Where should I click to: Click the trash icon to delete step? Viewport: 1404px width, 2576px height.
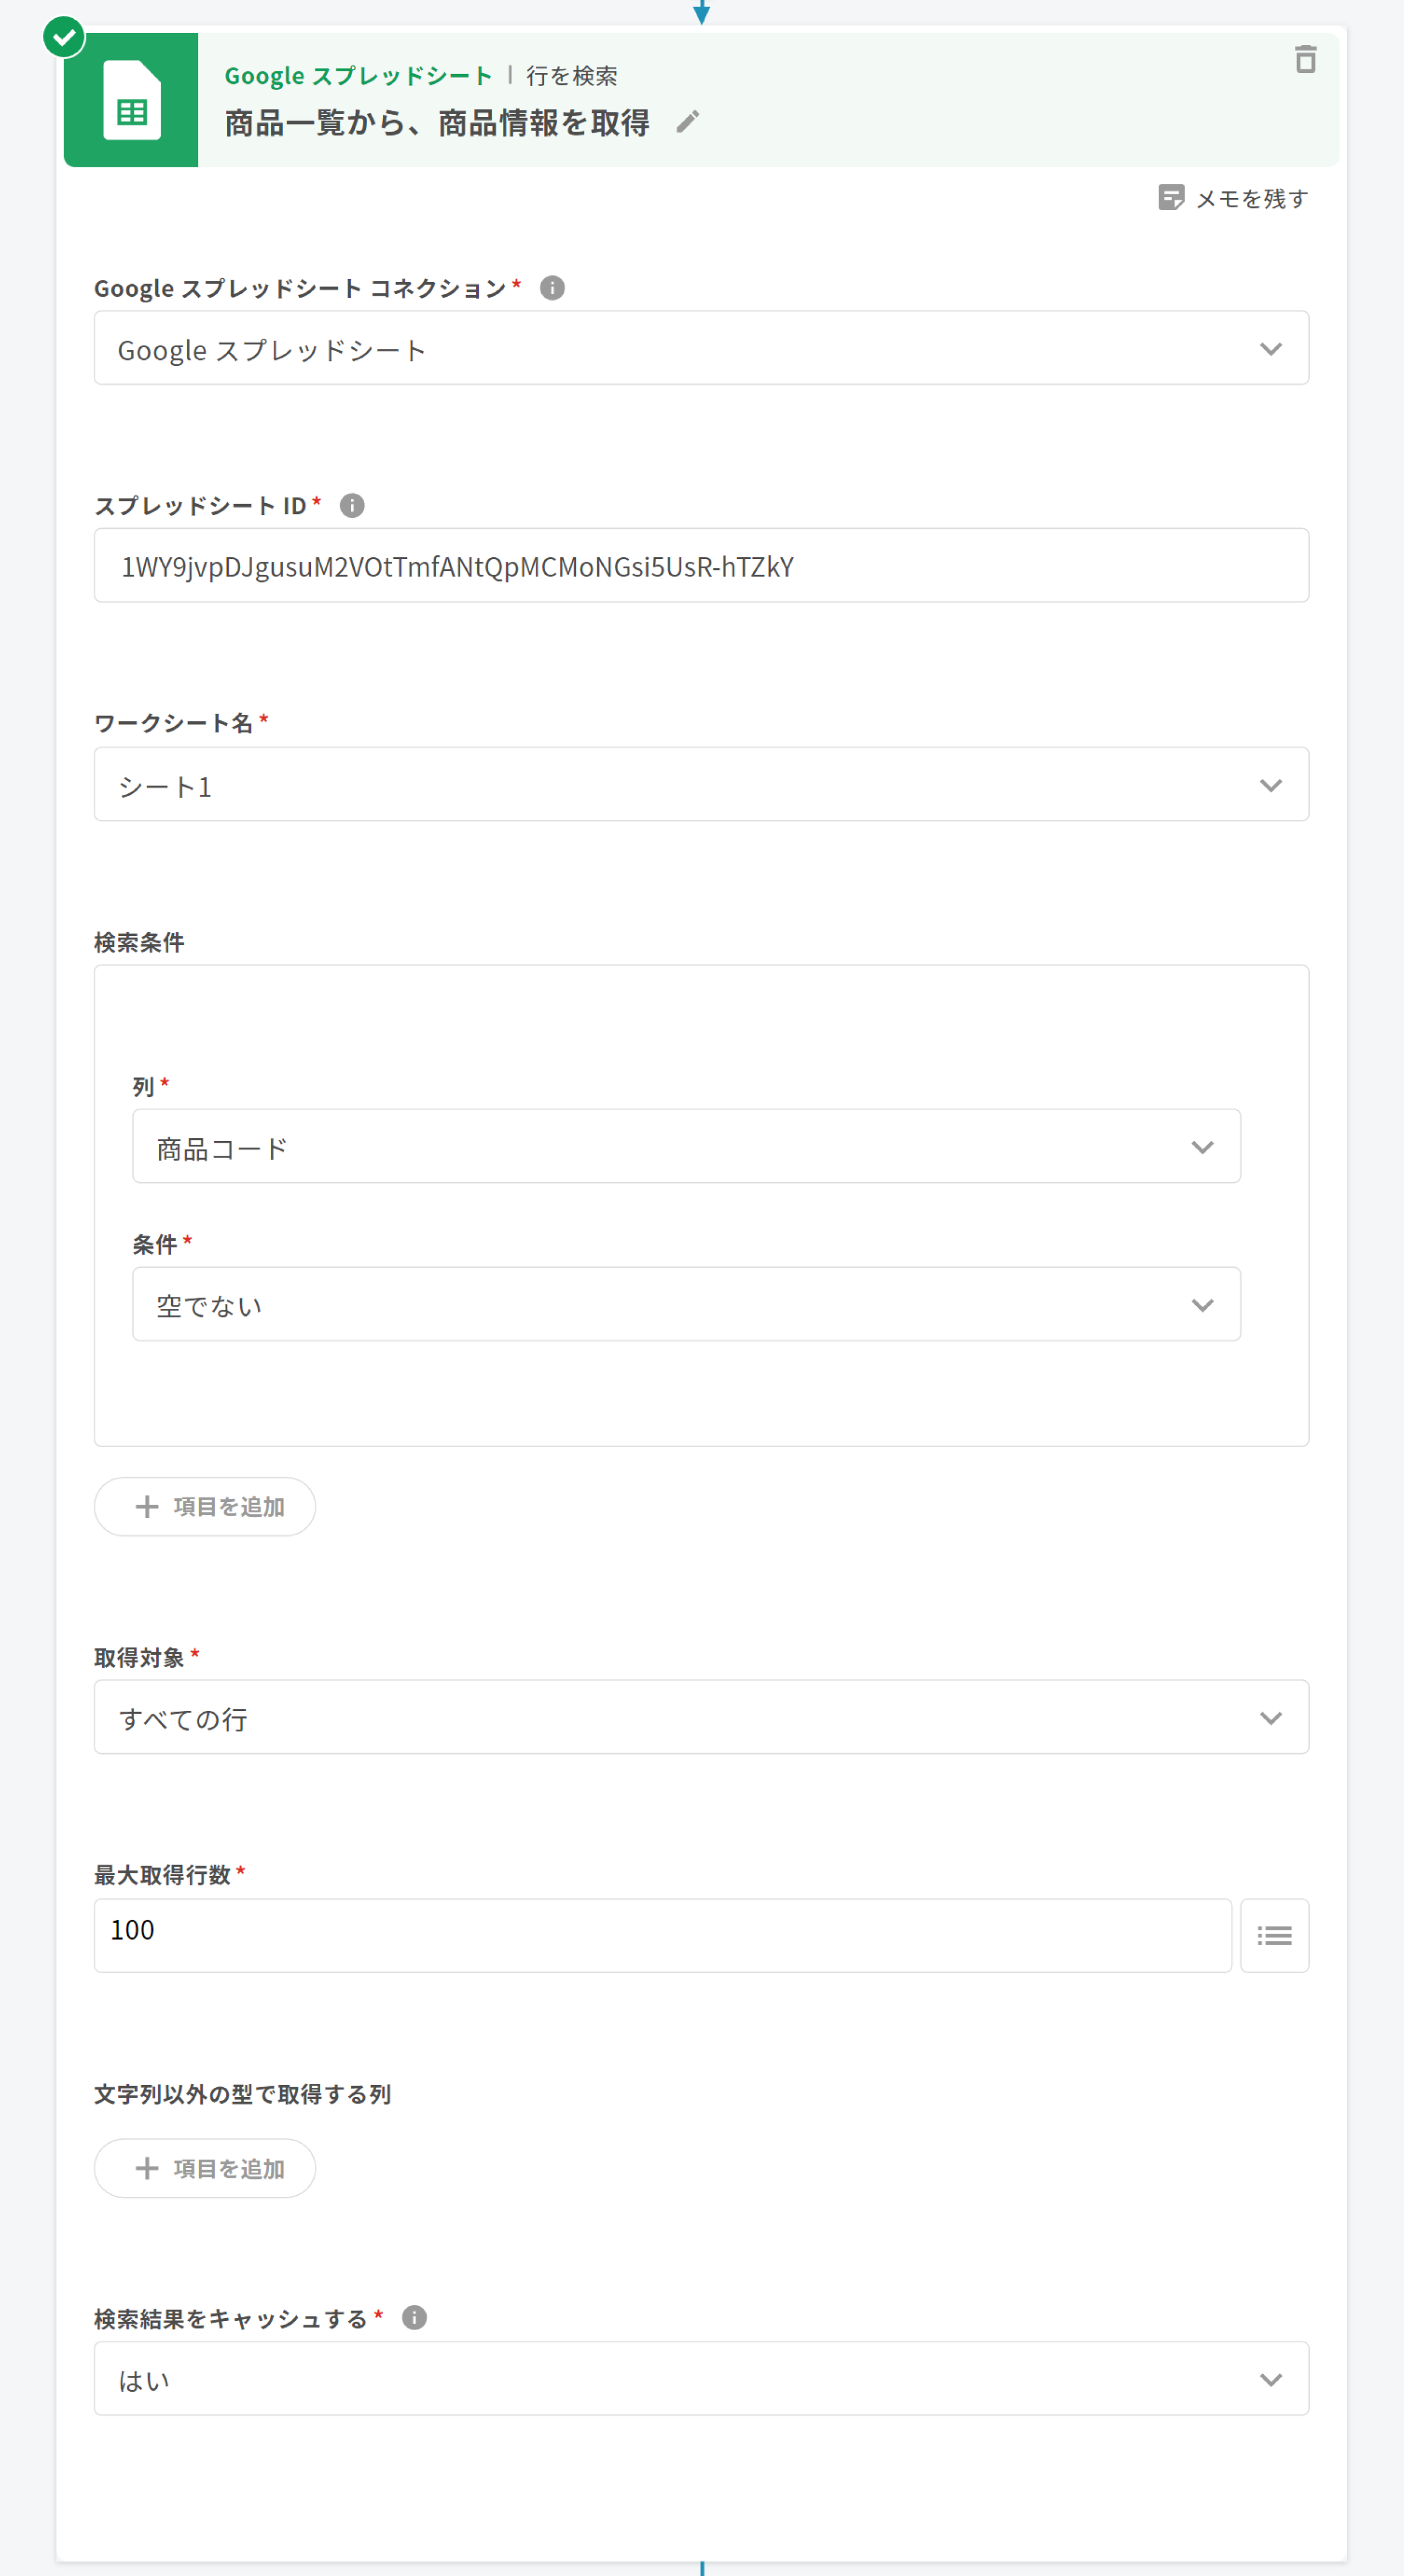pyautogui.click(x=1305, y=60)
